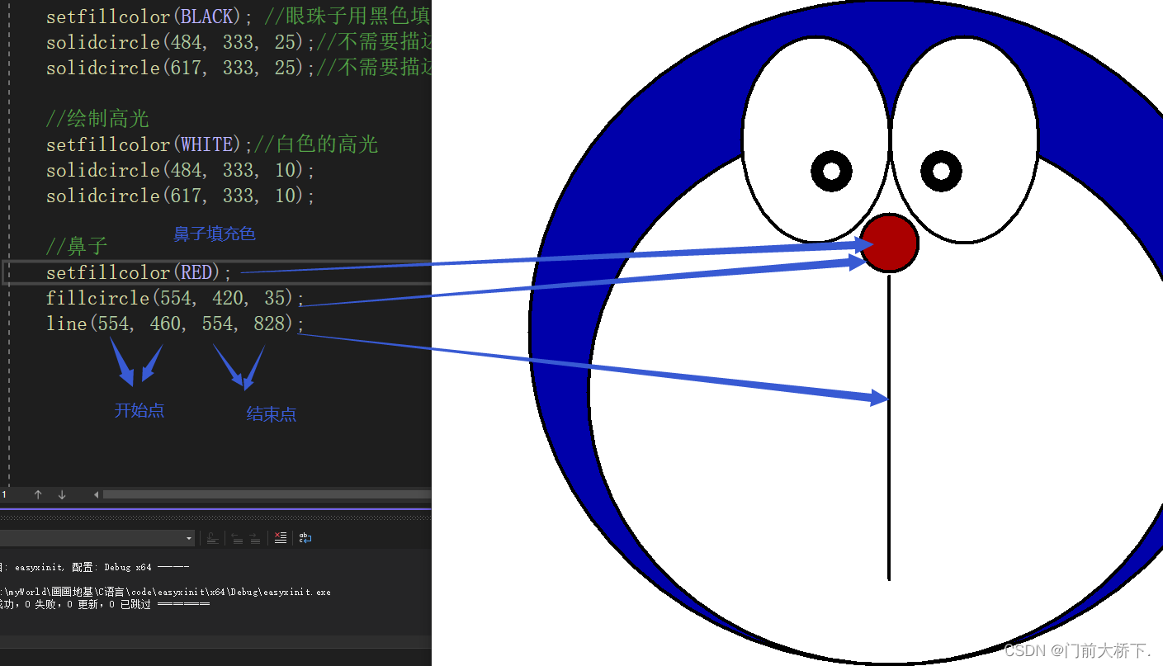
Task: Click the //绘制高光 comment
Action: [97, 119]
